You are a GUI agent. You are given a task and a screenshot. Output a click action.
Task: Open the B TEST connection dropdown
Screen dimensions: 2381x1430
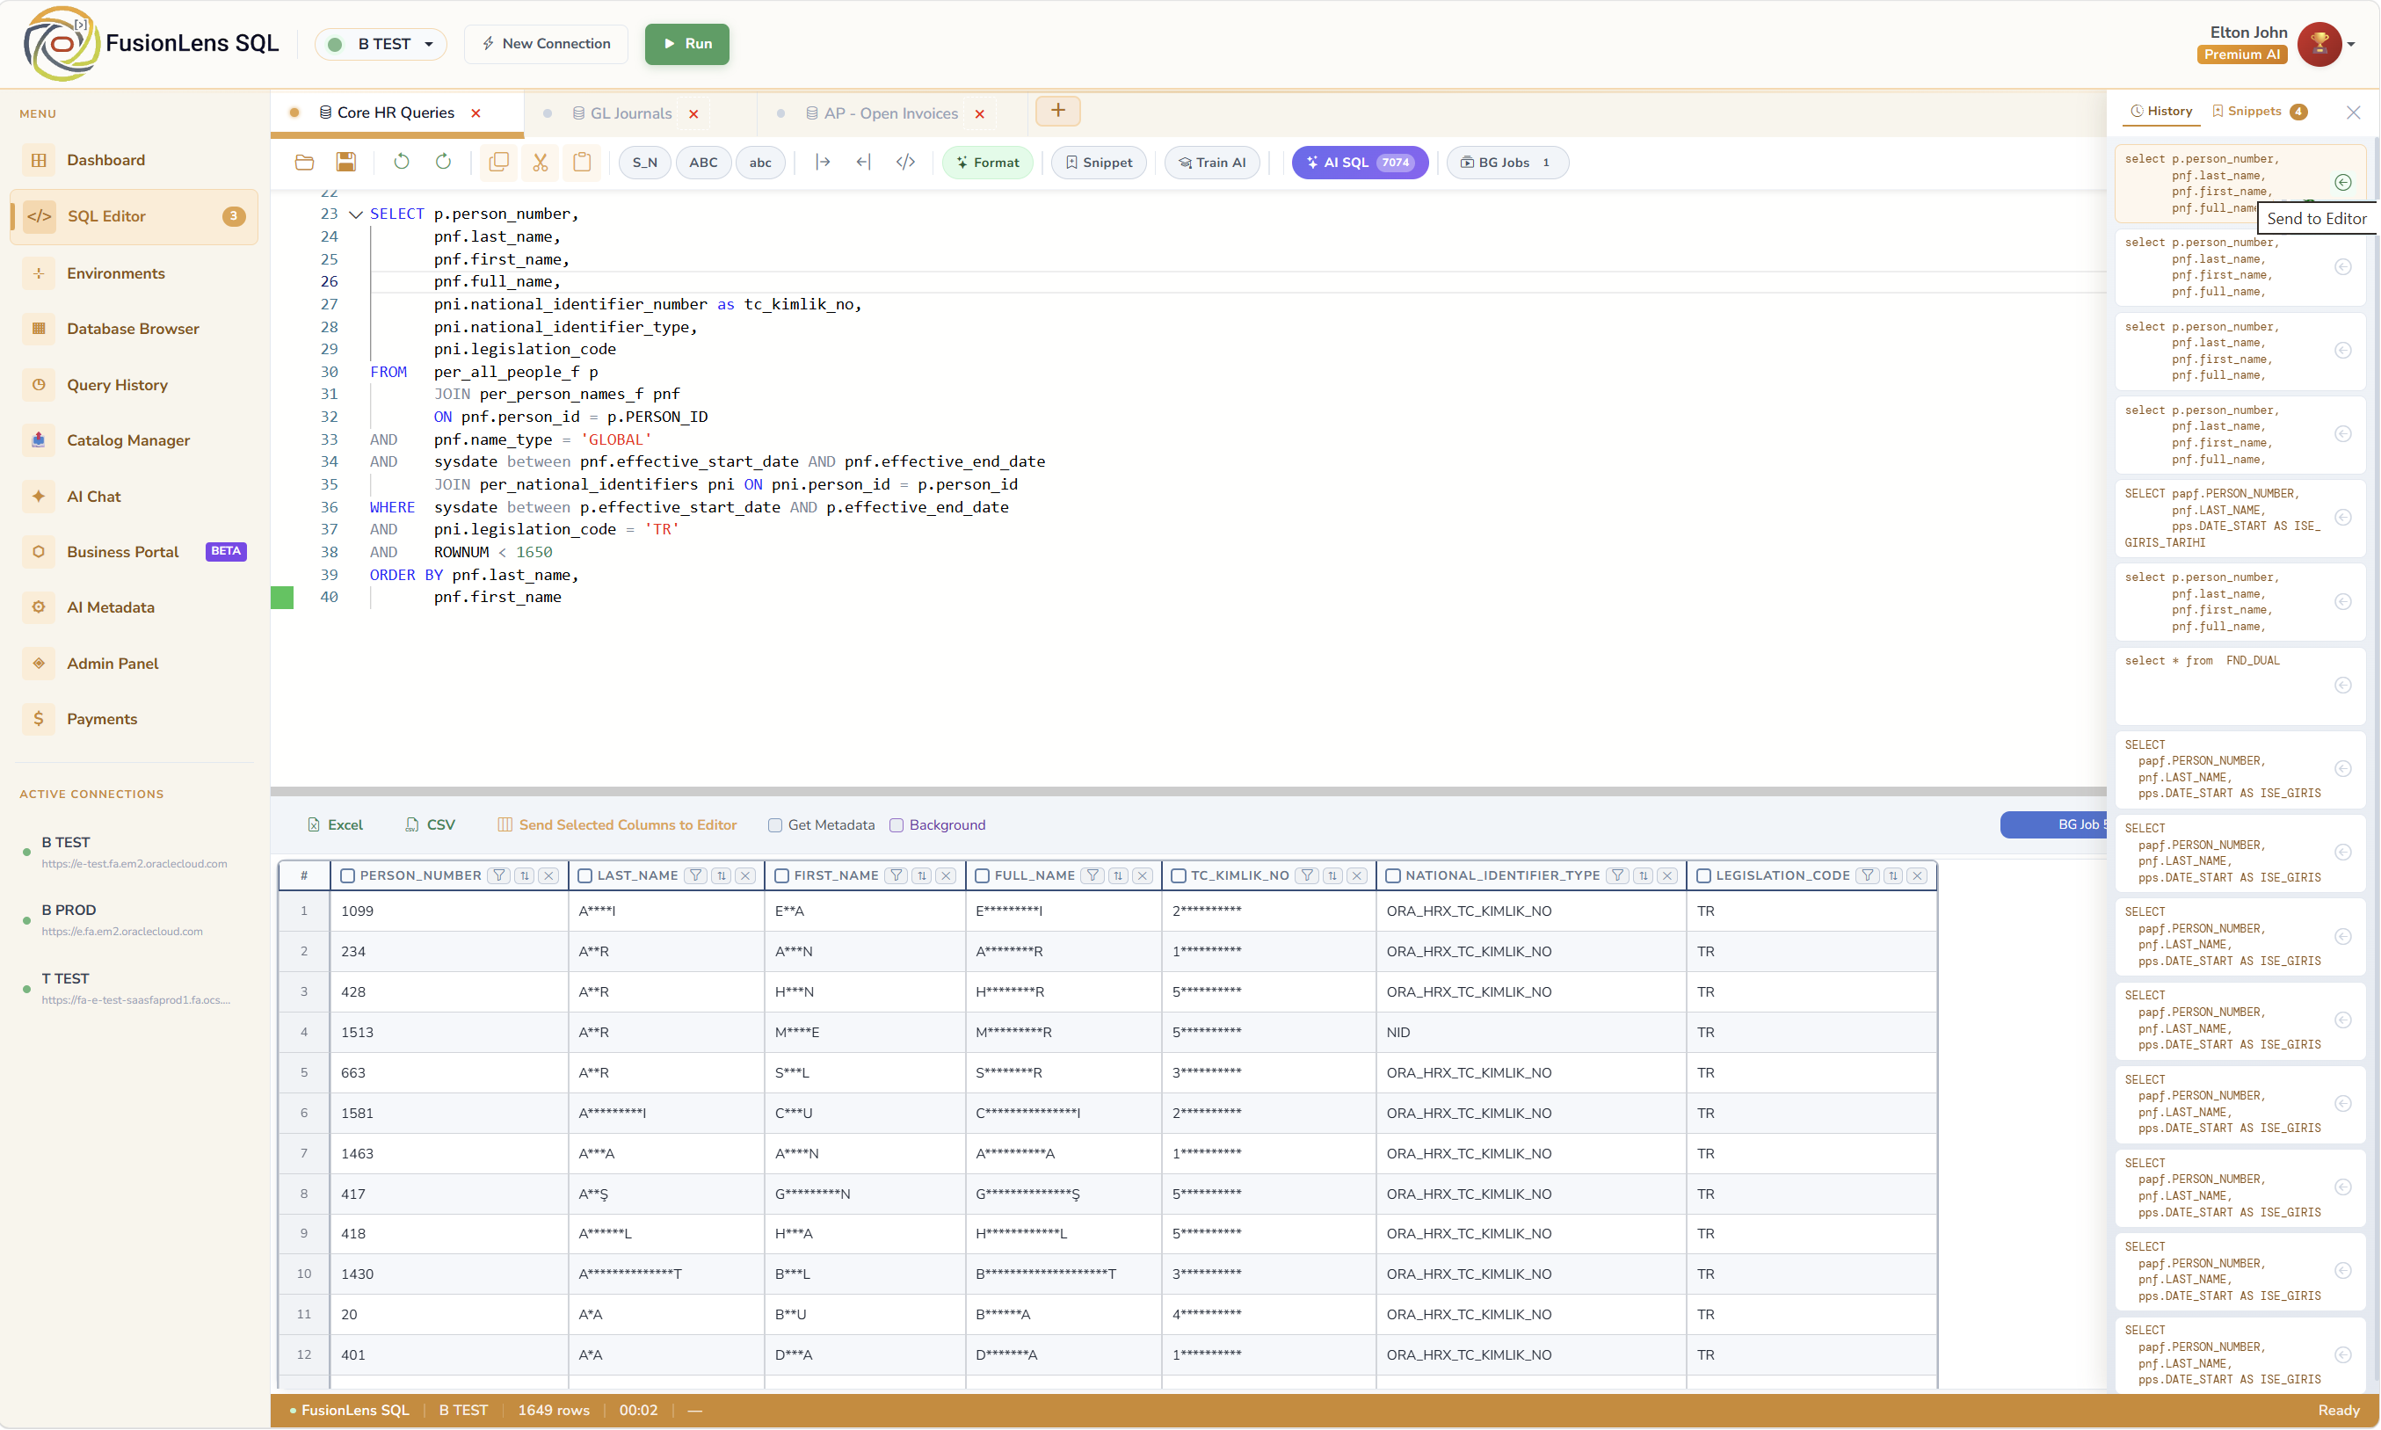pyautogui.click(x=381, y=44)
